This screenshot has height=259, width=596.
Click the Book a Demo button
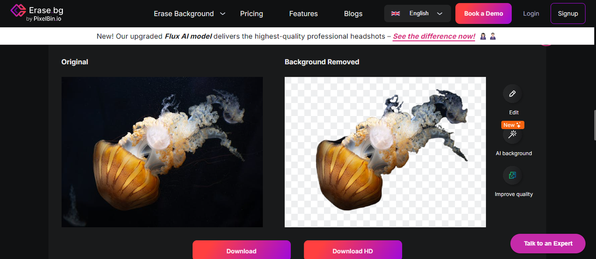click(483, 13)
